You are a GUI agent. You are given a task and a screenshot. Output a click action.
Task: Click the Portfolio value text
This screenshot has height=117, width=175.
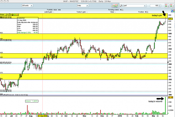[x=54, y=10]
